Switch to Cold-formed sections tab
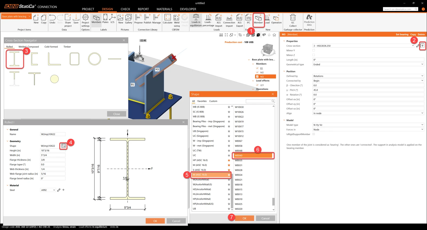The image size is (427, 230). click(51, 47)
